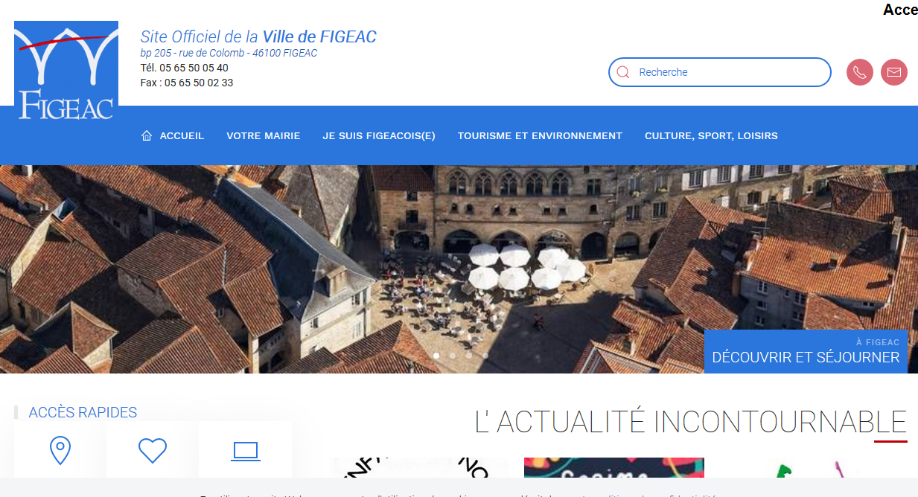Click the Site Officiel Ville de Figeac title
Image resolution: width=918 pixels, height=497 pixels.
point(258,36)
